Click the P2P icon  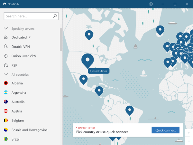click(x=6, y=65)
